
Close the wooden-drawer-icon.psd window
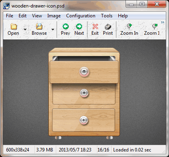tap(157, 4)
